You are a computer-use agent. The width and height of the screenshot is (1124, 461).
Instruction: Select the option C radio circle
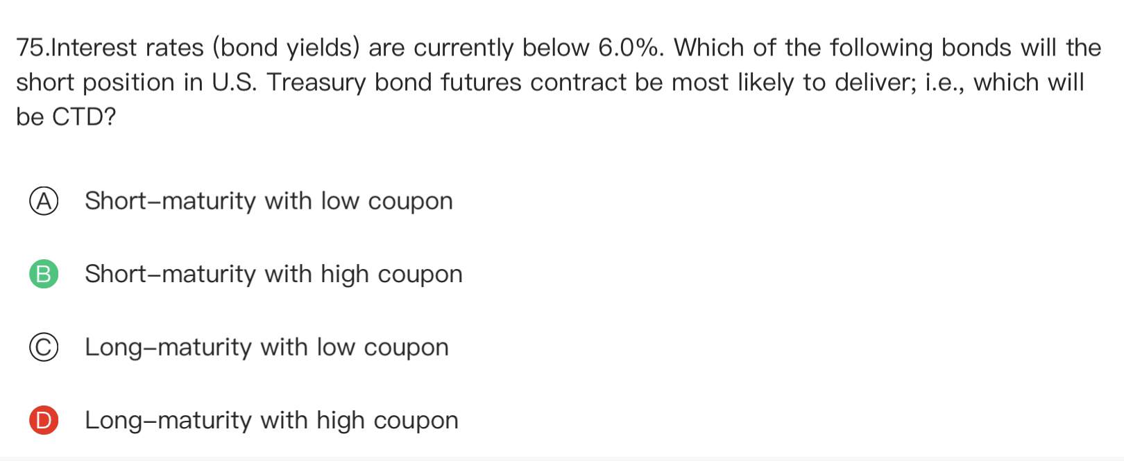click(x=43, y=347)
